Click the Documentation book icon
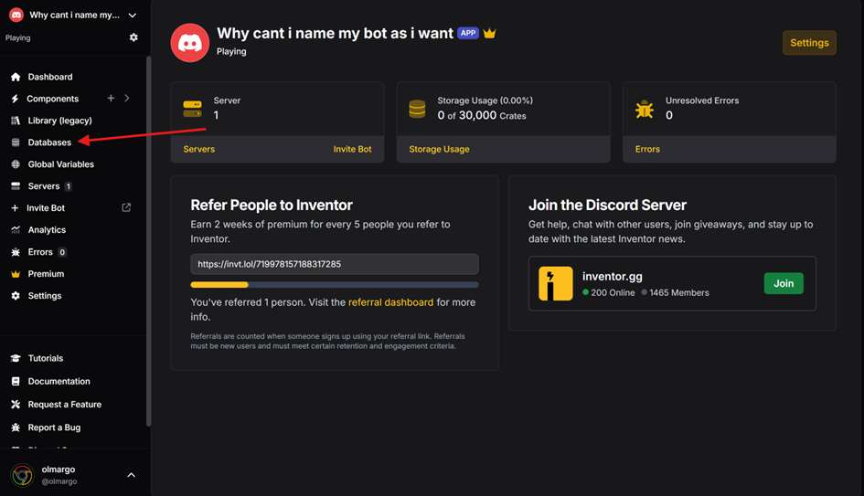864x496 pixels. 16,382
